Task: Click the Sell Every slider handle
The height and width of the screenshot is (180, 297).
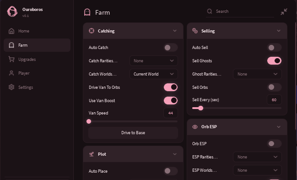Action: [200, 108]
